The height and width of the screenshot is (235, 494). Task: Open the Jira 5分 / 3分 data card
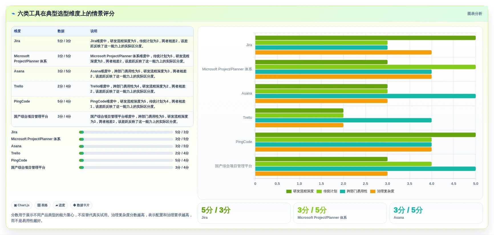244,213
